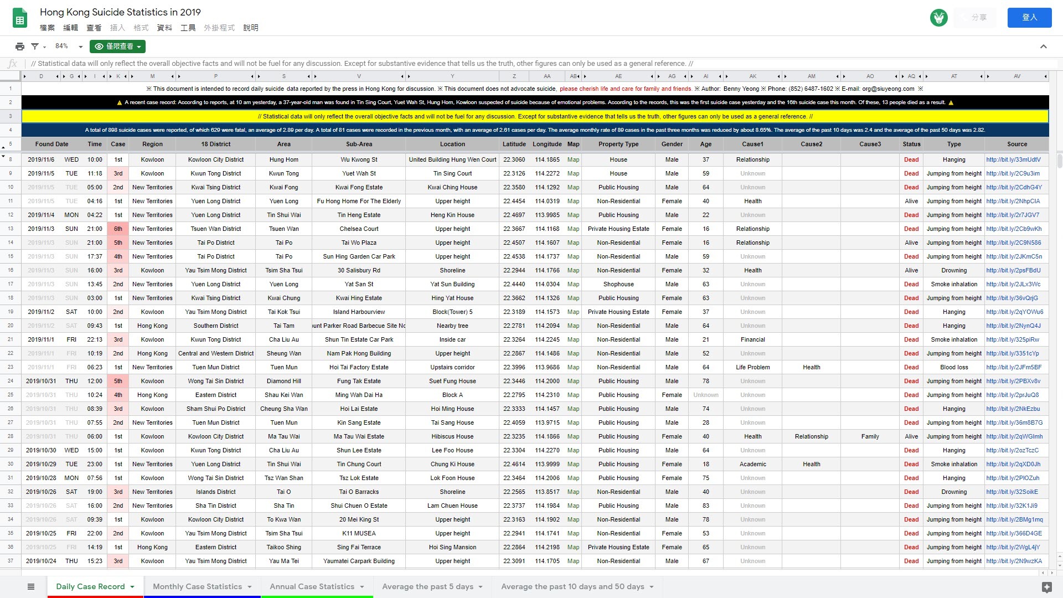Open source link http://bit.ly/2C9u3im
Viewport: 1063px width, 598px height.
1013,173
